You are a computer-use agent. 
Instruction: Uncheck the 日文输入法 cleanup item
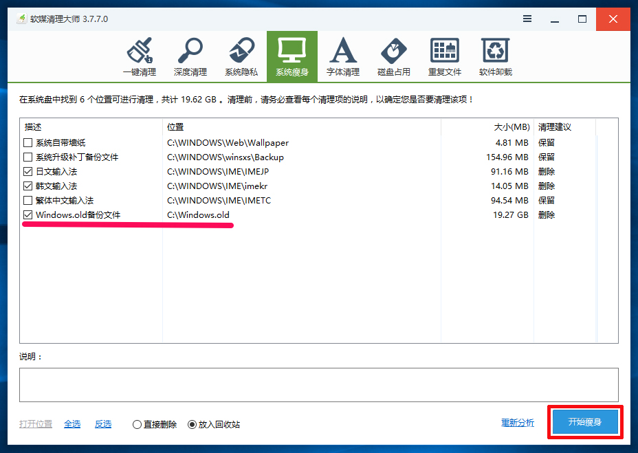pos(27,171)
